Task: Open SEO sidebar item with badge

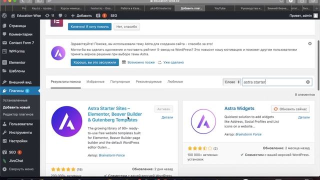Action: point(12,152)
